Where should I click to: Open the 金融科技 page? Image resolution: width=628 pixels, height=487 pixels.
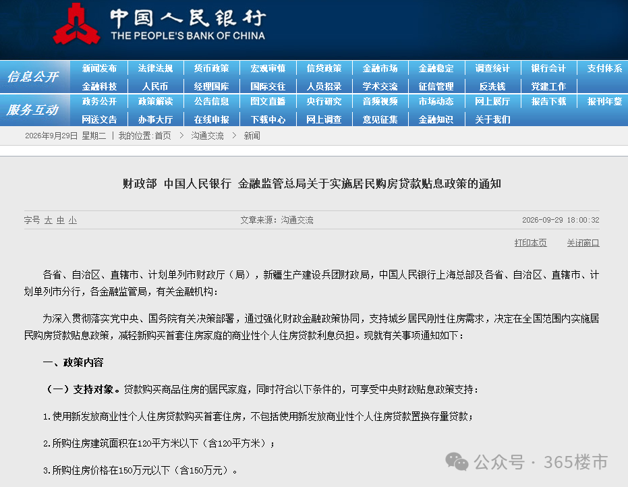point(99,86)
